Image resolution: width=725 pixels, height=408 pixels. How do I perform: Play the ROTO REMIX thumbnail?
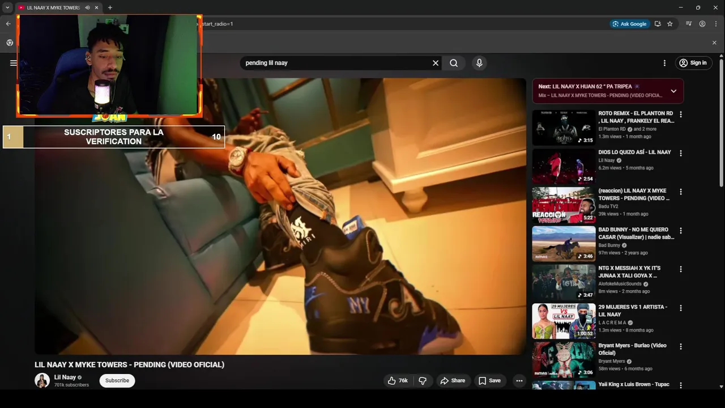pos(564,127)
